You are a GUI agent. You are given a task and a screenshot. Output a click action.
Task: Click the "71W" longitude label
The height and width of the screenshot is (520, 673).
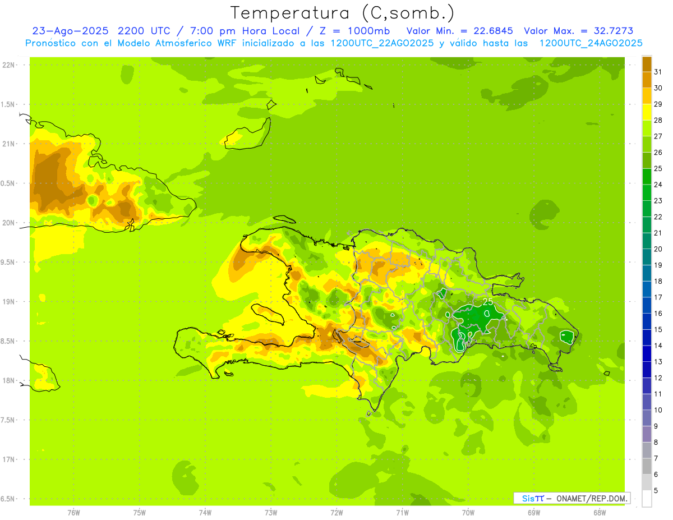(402, 513)
